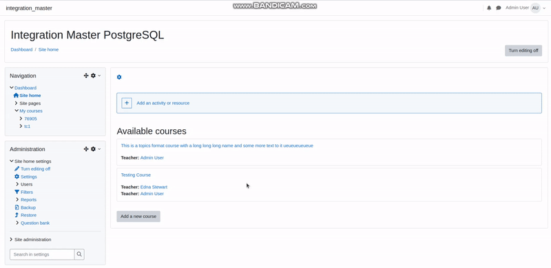The width and height of the screenshot is (551, 268).
Task: Expand the 76905 course node
Action: pos(21,119)
